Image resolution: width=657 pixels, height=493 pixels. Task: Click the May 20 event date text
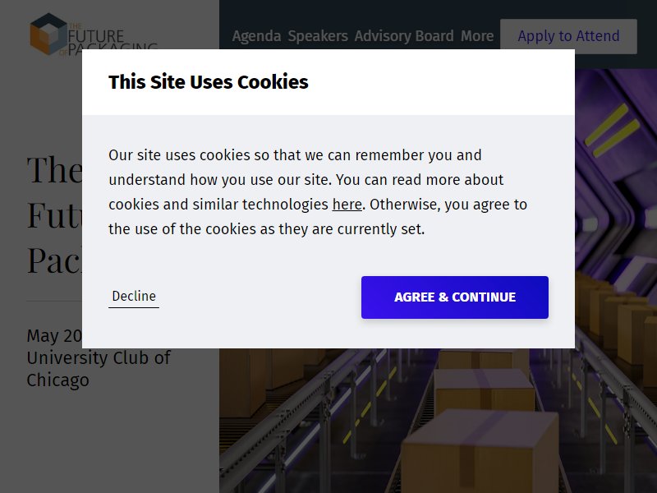tap(54, 336)
